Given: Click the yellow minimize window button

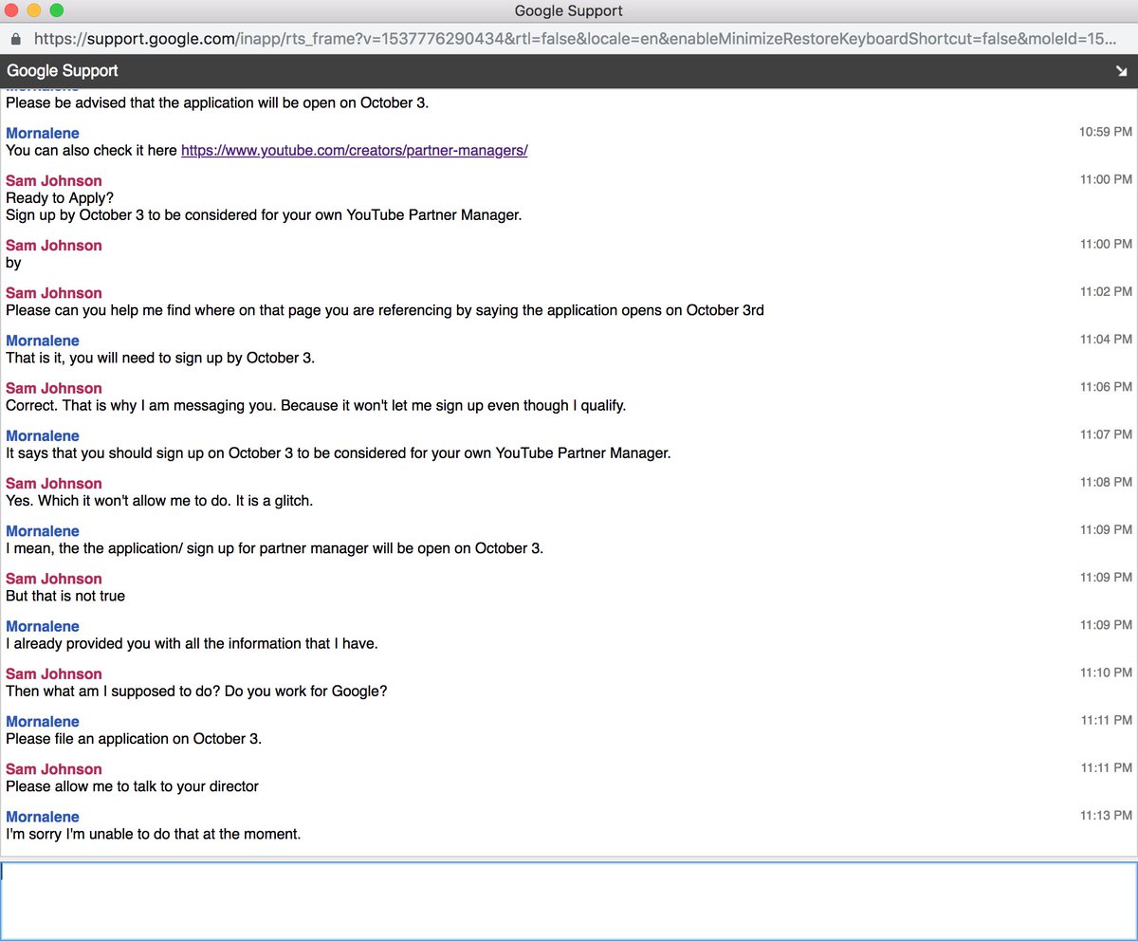Looking at the screenshot, I should [x=34, y=10].
